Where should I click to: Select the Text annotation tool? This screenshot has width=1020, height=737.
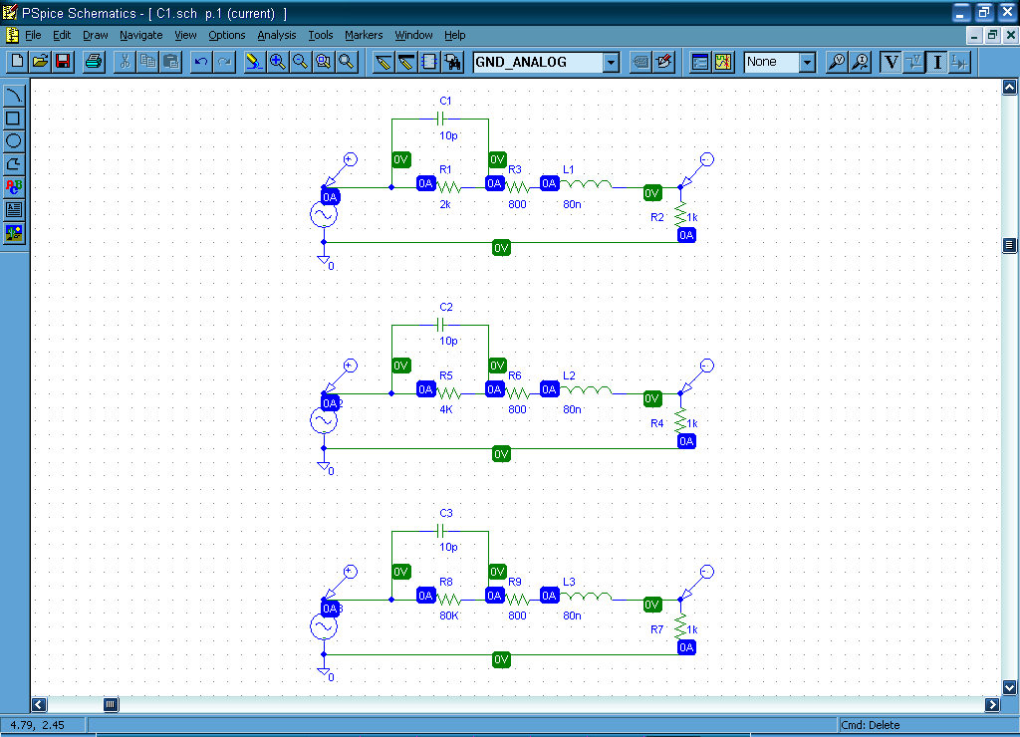(x=14, y=186)
